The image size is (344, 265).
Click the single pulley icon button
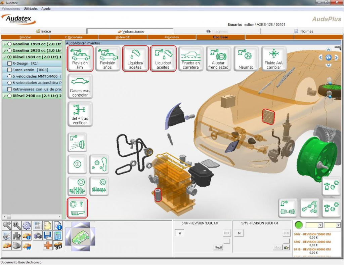point(77,164)
